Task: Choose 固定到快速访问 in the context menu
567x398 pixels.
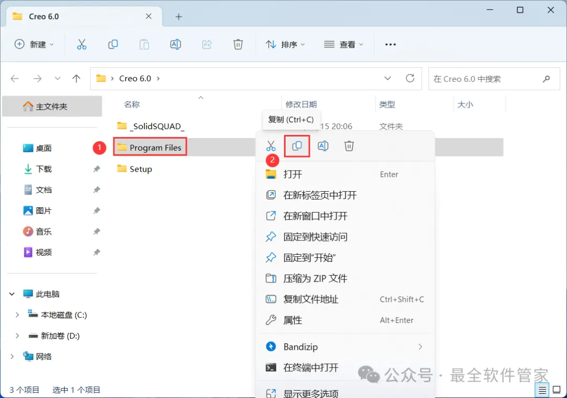Action: pyautogui.click(x=345, y=237)
